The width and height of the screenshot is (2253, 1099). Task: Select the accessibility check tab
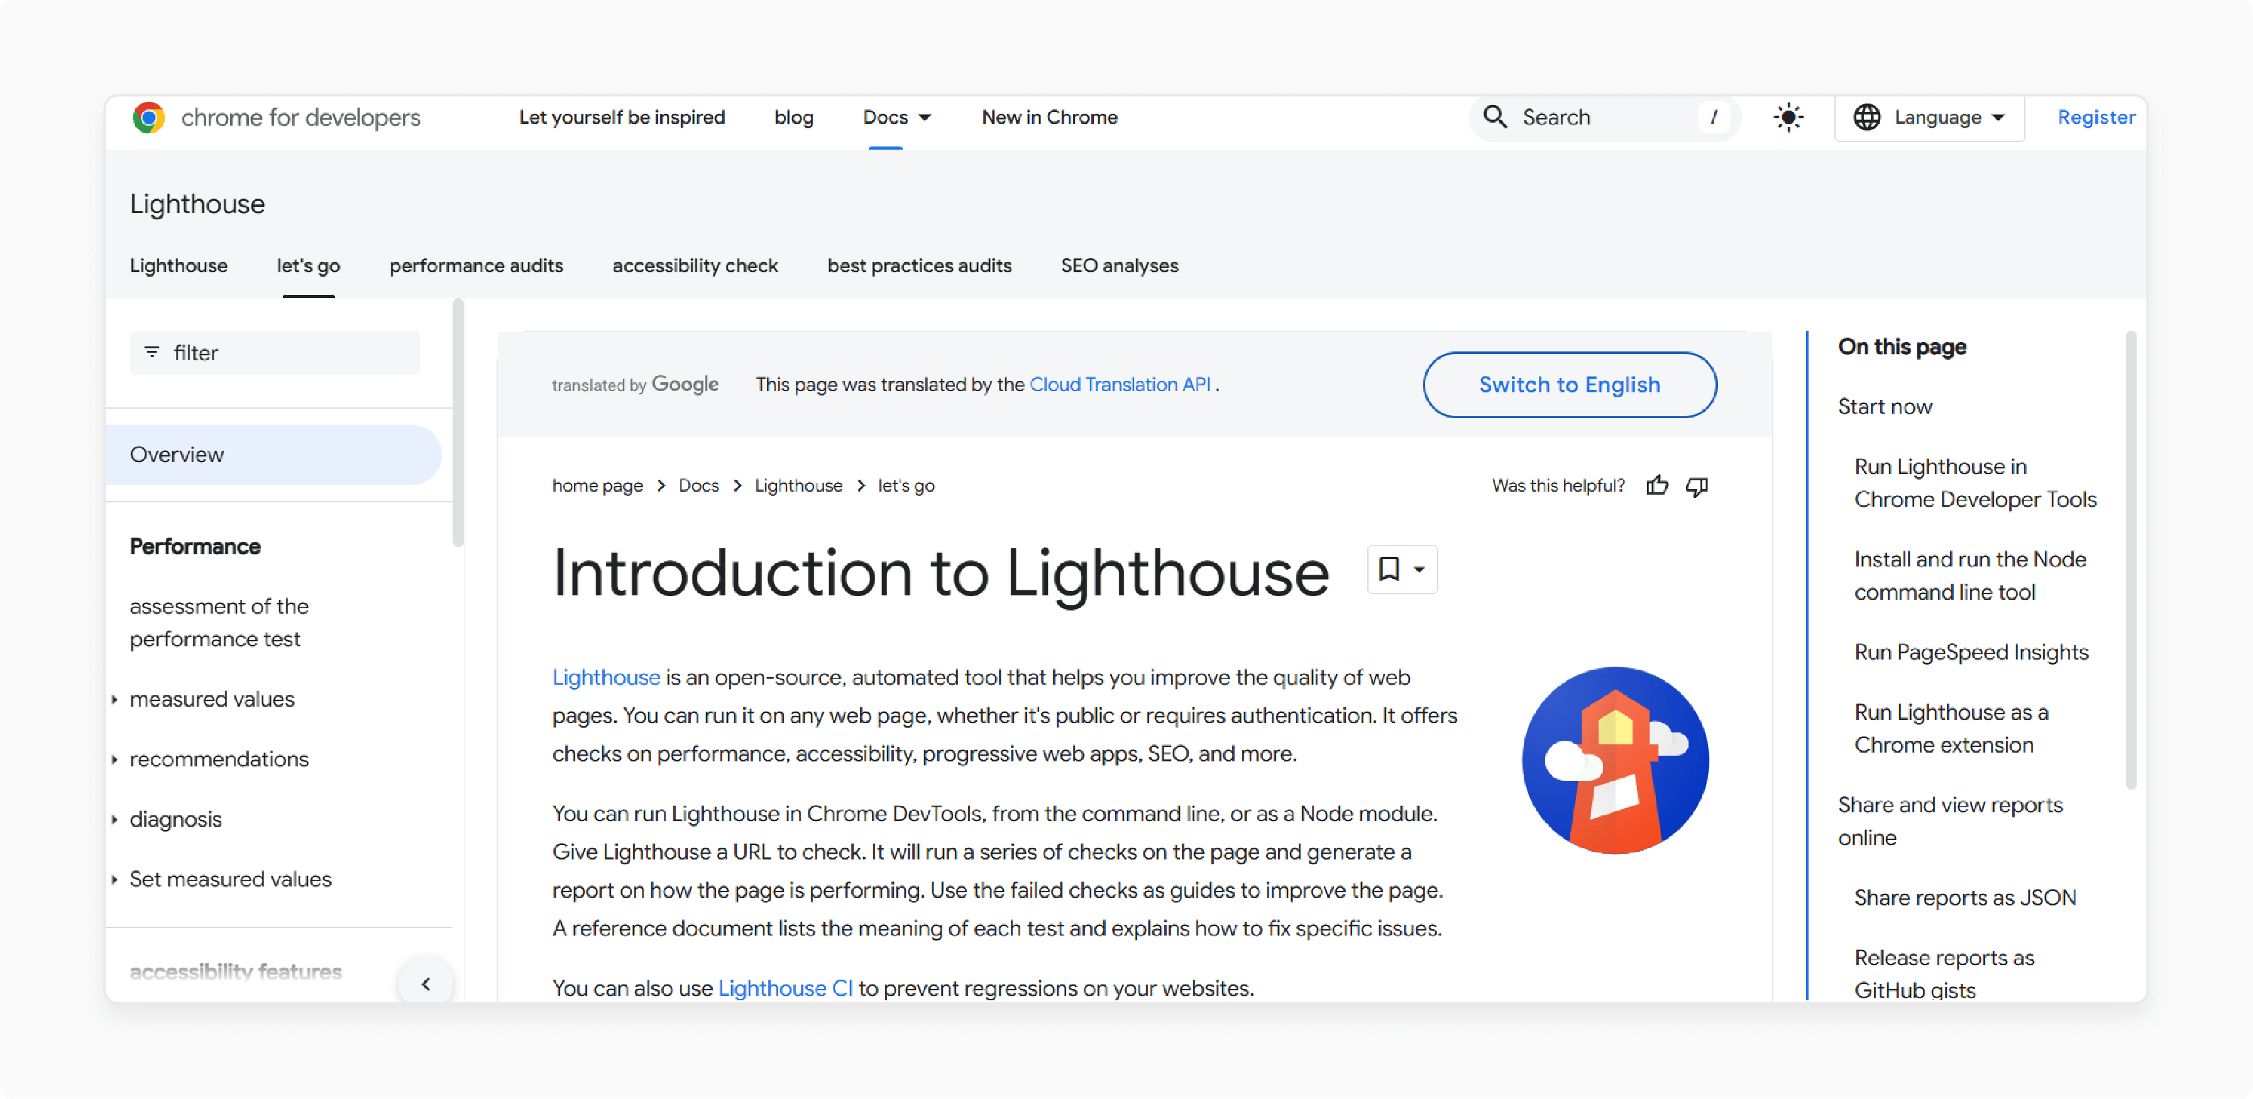point(695,266)
